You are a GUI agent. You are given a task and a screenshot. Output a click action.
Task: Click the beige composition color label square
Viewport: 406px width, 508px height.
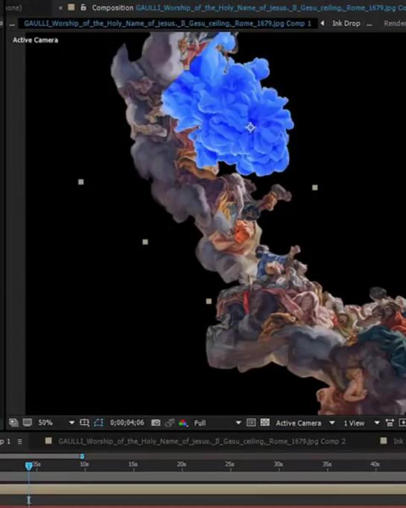tap(72, 7)
